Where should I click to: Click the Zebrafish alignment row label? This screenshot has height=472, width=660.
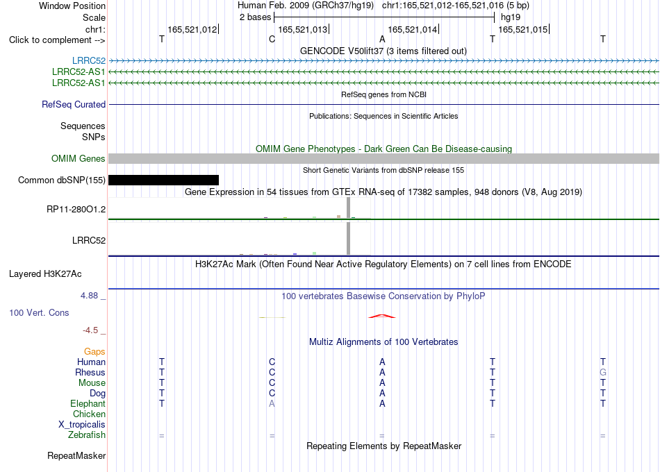87,435
